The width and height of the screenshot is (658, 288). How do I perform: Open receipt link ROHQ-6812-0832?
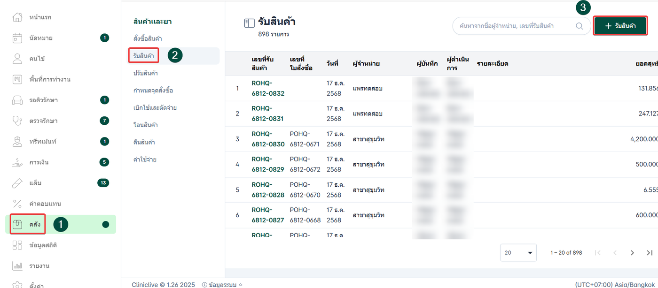tap(268, 89)
